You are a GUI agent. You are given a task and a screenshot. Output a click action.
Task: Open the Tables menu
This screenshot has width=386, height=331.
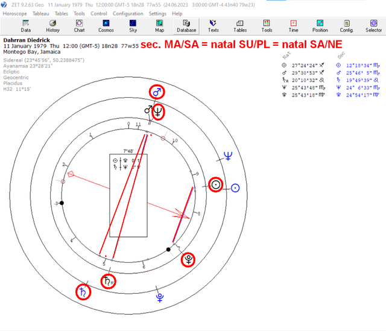point(62,13)
